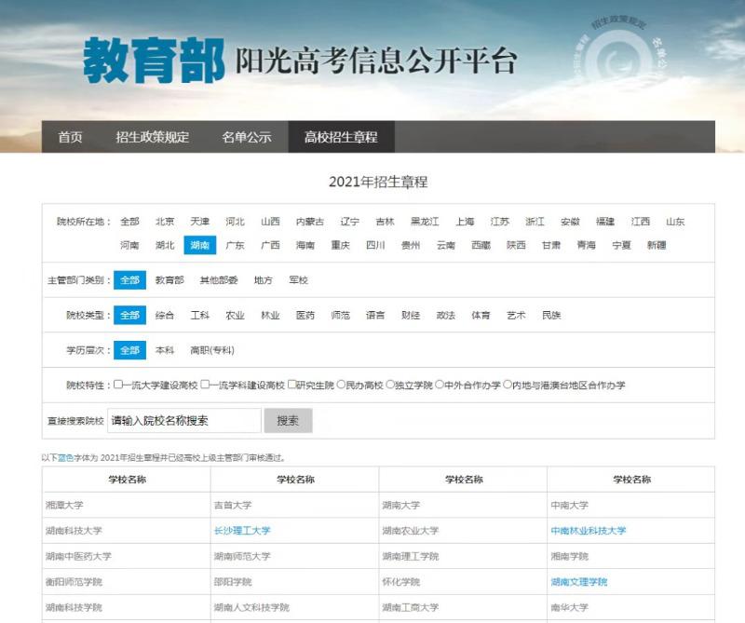This screenshot has height=623, width=745.
Task: Open the 中南林业科技大学 link
Action: point(589,531)
